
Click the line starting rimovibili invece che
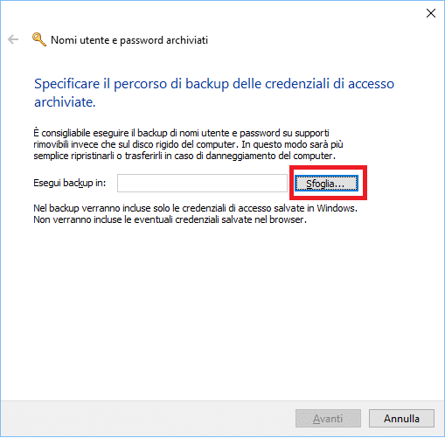[x=188, y=144]
